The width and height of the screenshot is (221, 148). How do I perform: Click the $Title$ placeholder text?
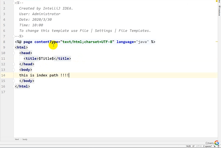pos(46,59)
